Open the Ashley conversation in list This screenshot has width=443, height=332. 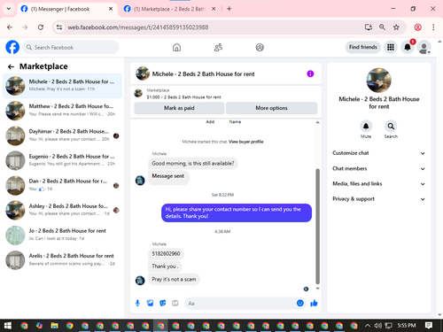62,210
